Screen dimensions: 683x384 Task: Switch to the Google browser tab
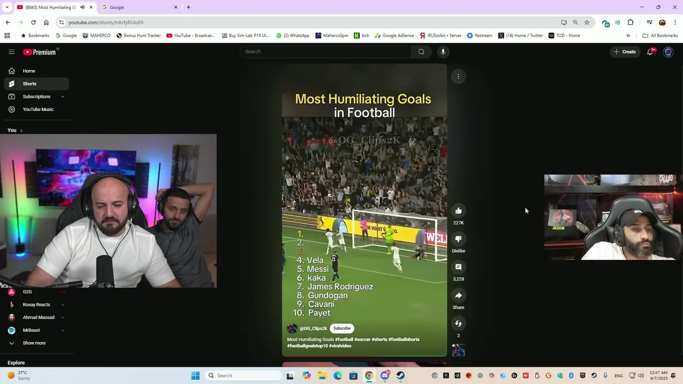coord(140,7)
